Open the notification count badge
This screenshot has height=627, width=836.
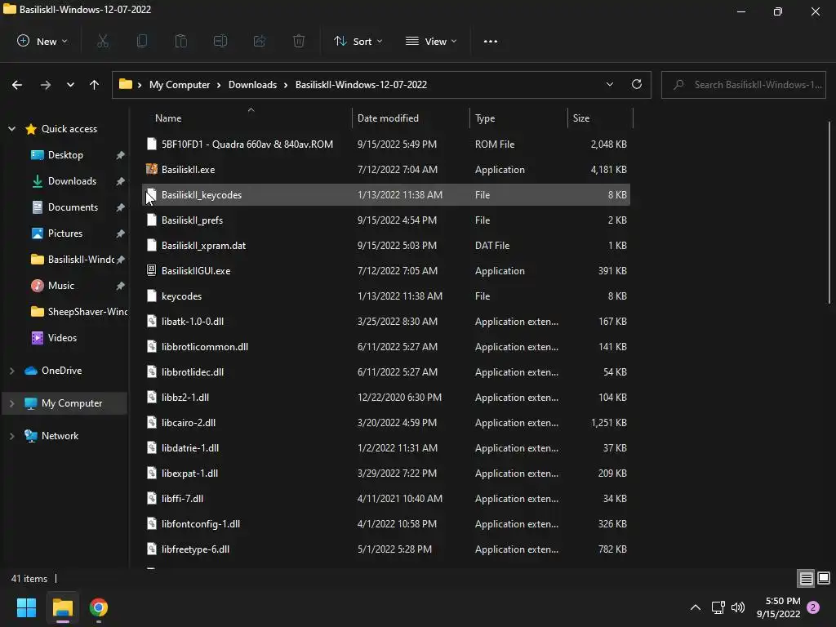click(x=813, y=607)
